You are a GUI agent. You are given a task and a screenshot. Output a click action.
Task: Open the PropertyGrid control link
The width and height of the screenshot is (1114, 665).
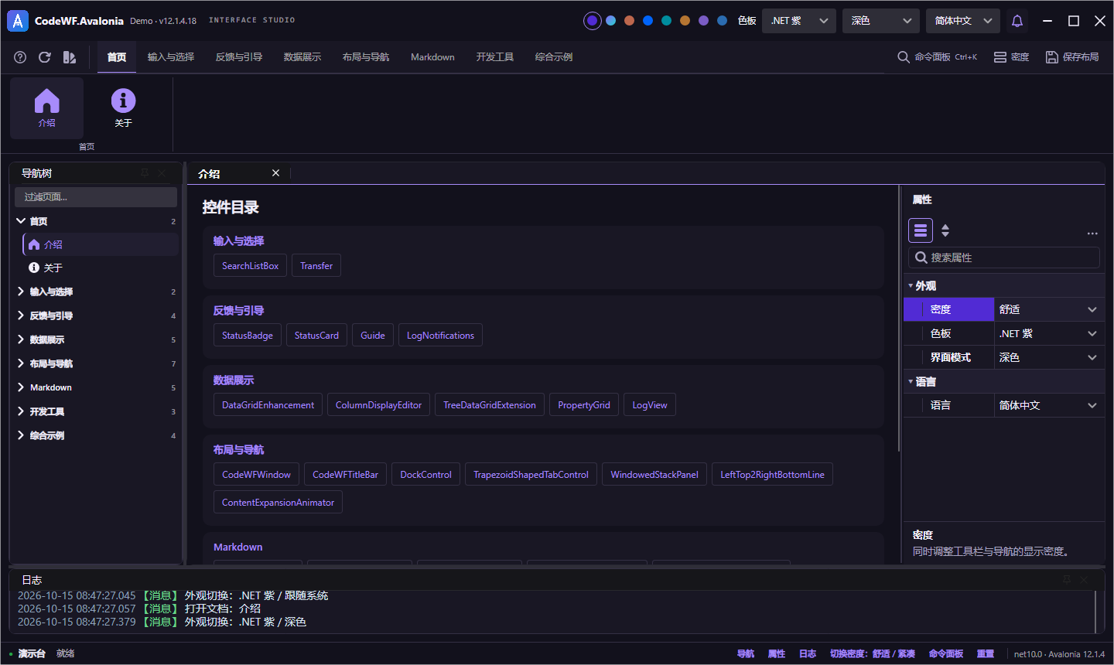click(584, 404)
